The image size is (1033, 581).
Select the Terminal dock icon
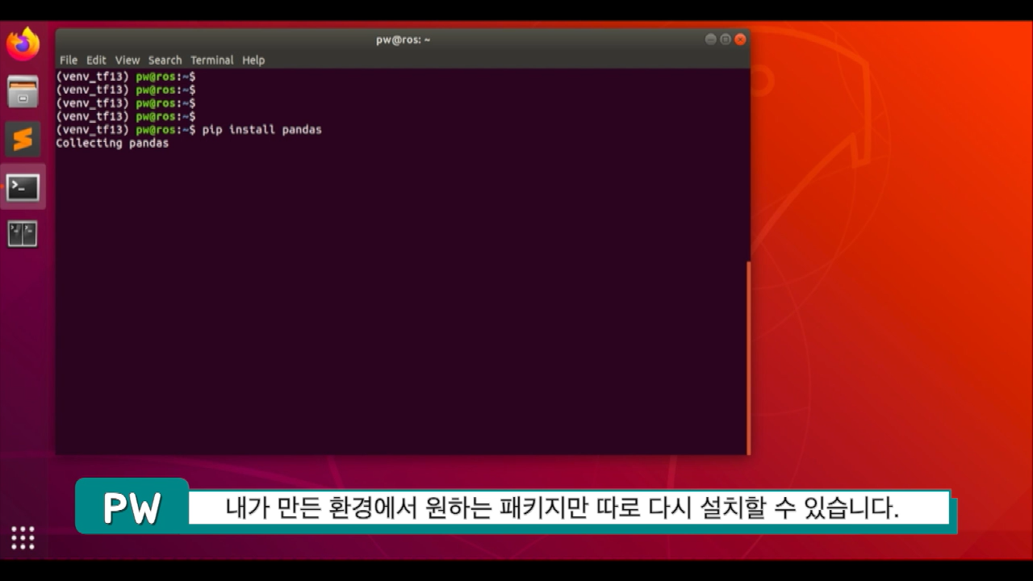click(23, 187)
